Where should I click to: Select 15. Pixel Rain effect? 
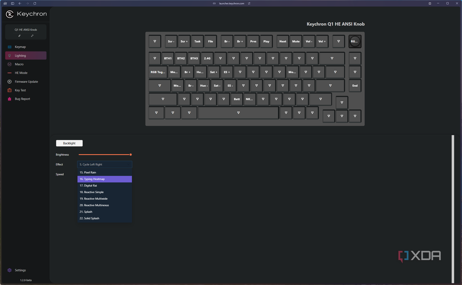tap(105, 173)
